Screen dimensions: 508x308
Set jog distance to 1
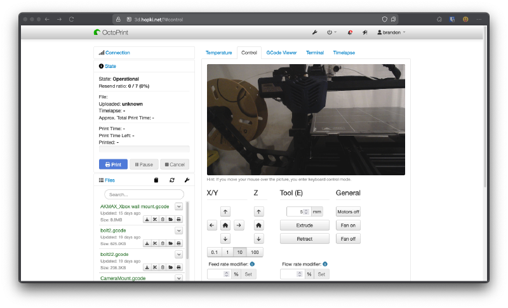227,252
